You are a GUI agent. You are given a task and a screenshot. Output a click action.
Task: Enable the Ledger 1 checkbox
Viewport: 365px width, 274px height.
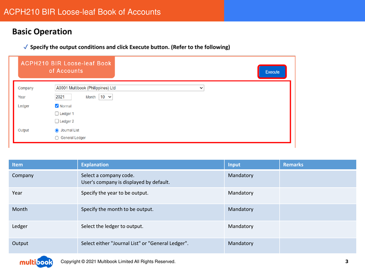[57, 114]
